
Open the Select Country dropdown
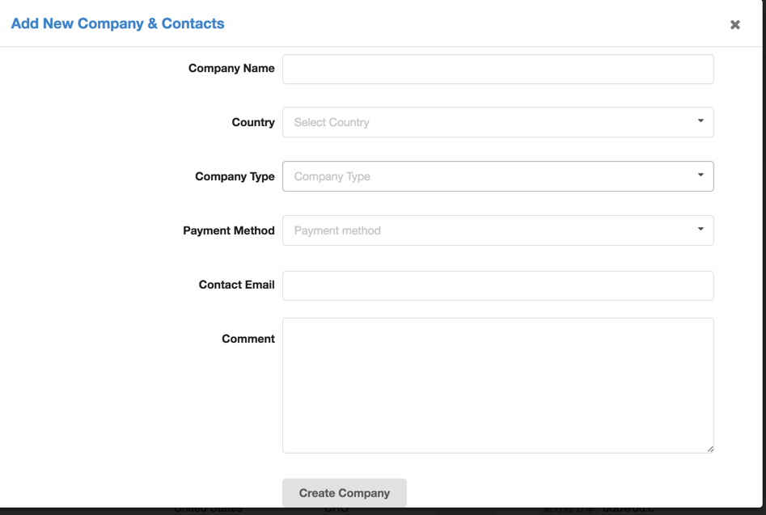tap(497, 122)
